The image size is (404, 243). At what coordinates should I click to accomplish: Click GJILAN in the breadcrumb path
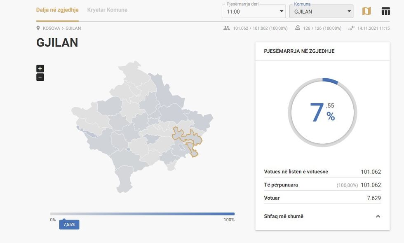pos(73,28)
